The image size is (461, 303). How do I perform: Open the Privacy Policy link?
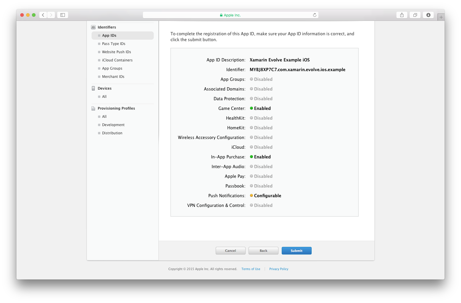click(x=279, y=269)
